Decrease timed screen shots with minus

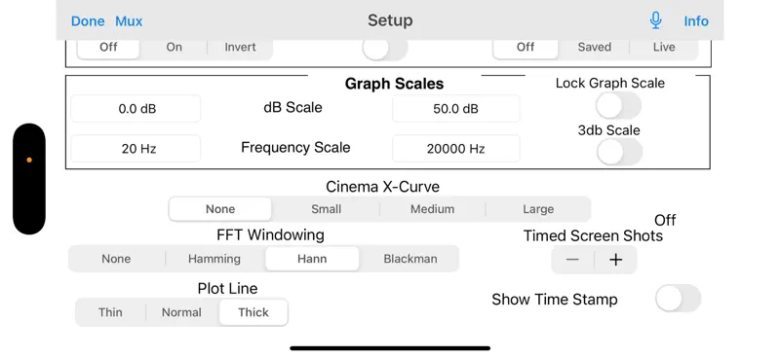572,260
